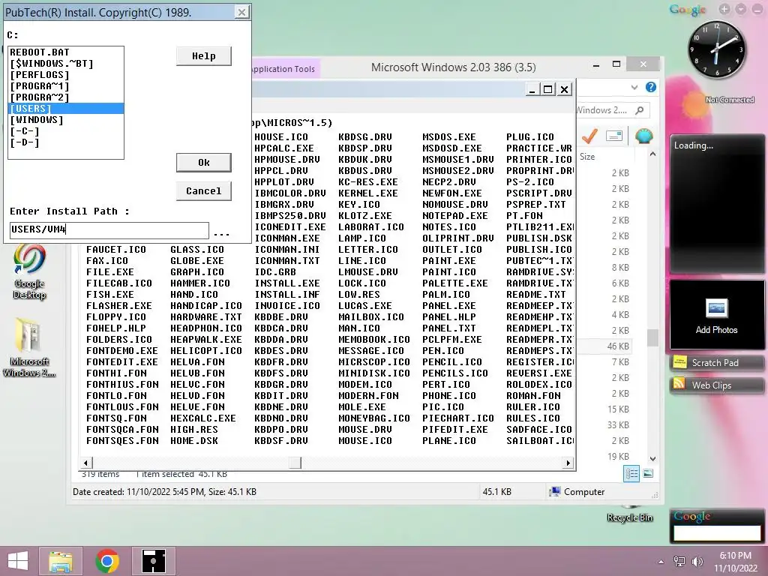Screen dimensions: 768x576
Task: Select NOTEPAD.EXE in the file list
Action: pos(455,215)
